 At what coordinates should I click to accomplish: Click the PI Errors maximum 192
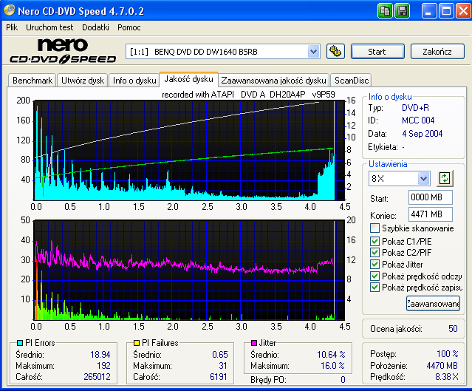103,365
